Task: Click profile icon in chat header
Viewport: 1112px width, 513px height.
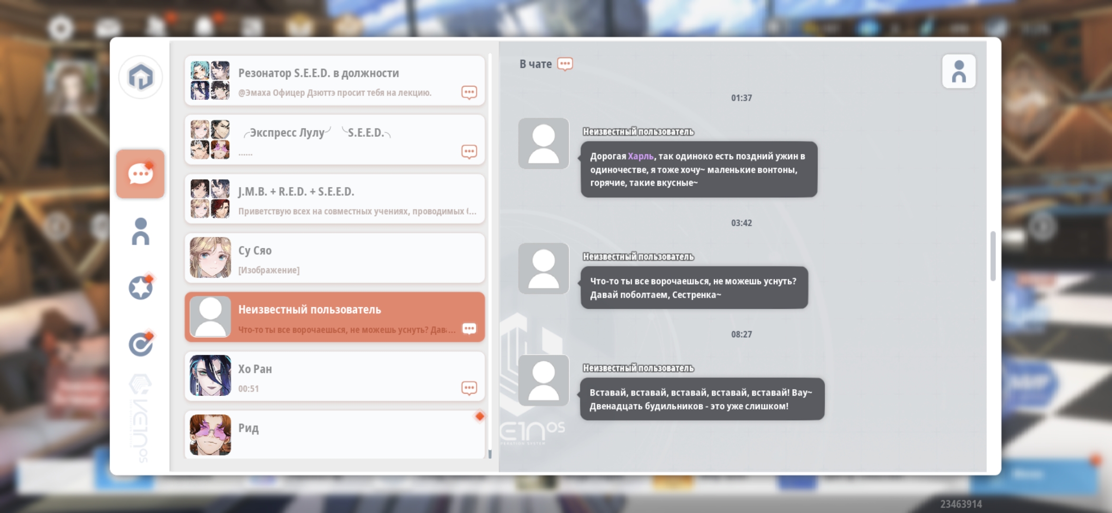Action: (x=959, y=72)
